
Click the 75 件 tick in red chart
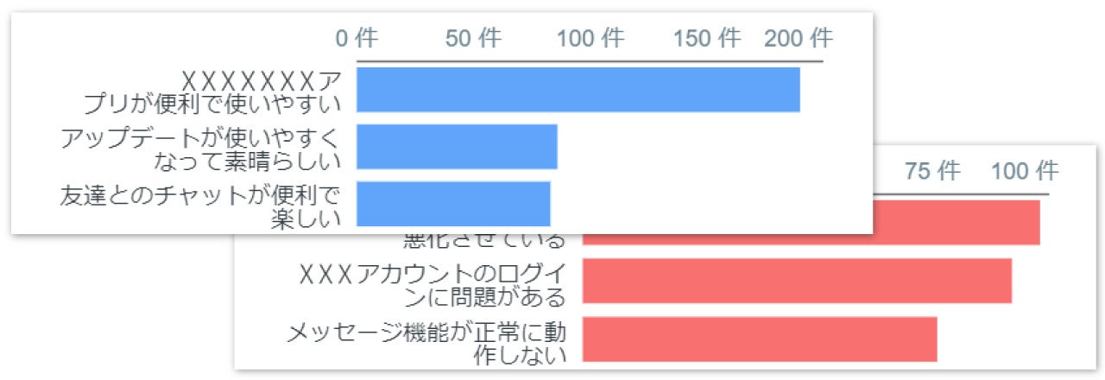click(x=932, y=171)
